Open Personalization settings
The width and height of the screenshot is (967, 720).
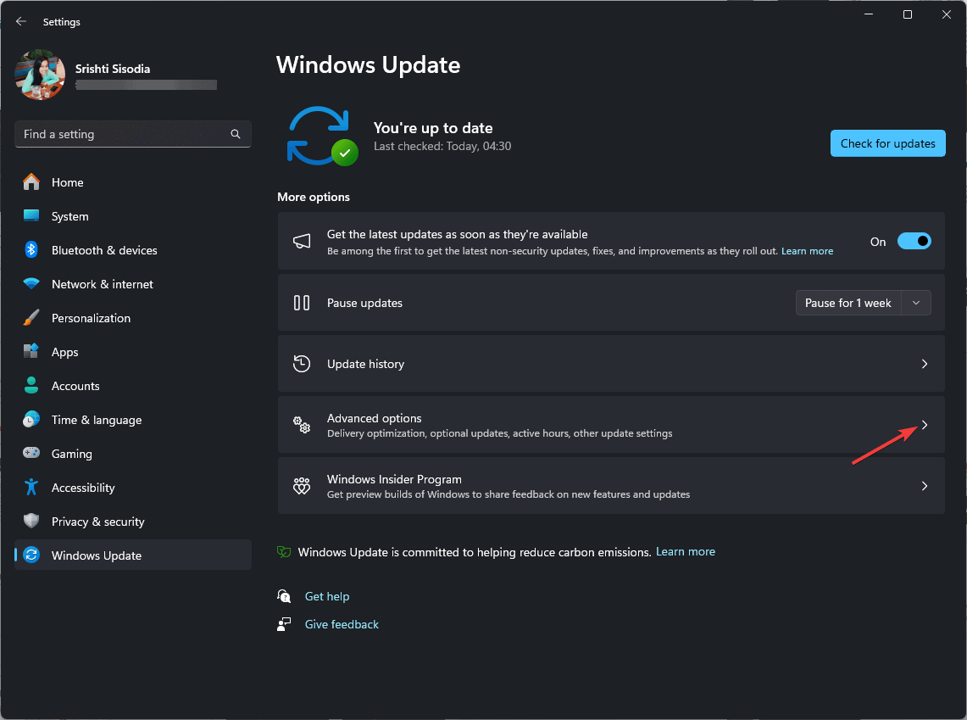pos(132,318)
